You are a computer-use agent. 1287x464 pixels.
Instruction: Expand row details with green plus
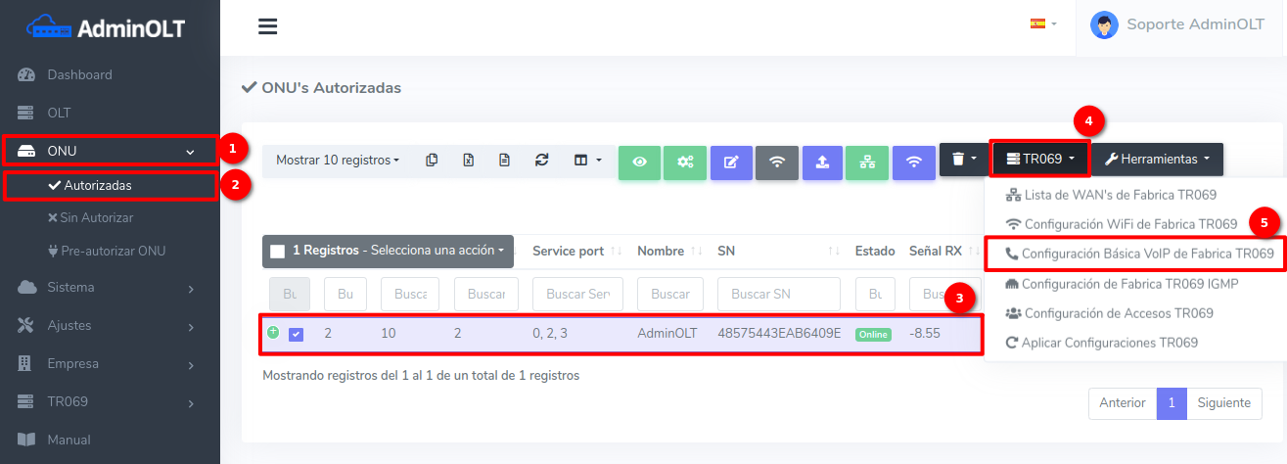pos(273,333)
